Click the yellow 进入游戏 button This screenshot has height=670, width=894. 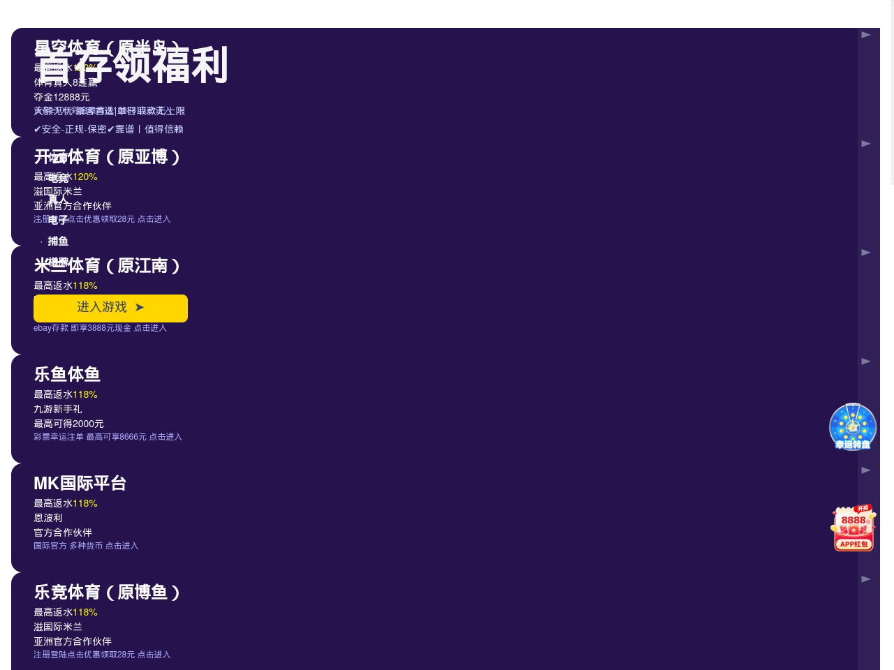[x=110, y=308]
